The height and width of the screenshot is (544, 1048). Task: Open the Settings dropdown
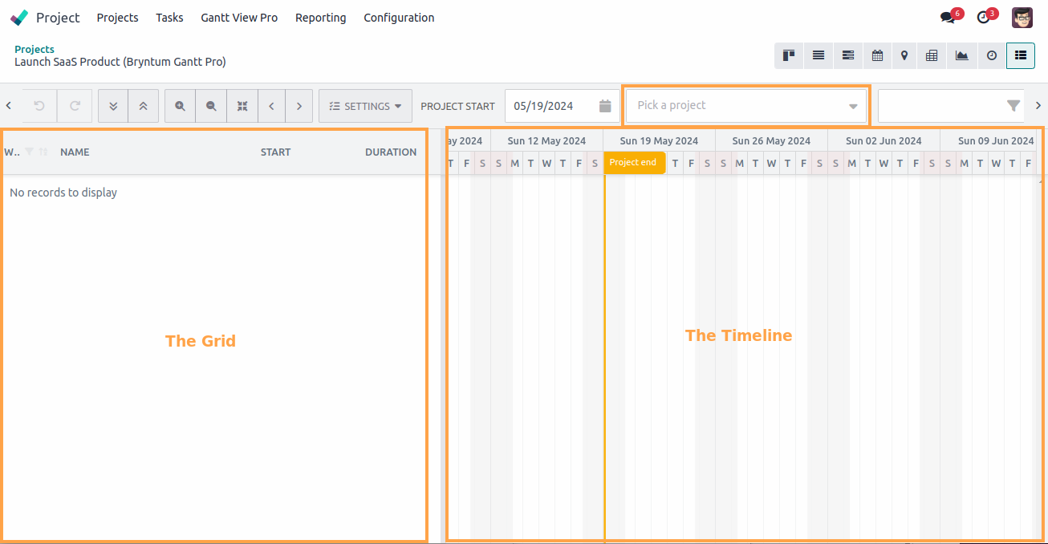[x=365, y=105]
